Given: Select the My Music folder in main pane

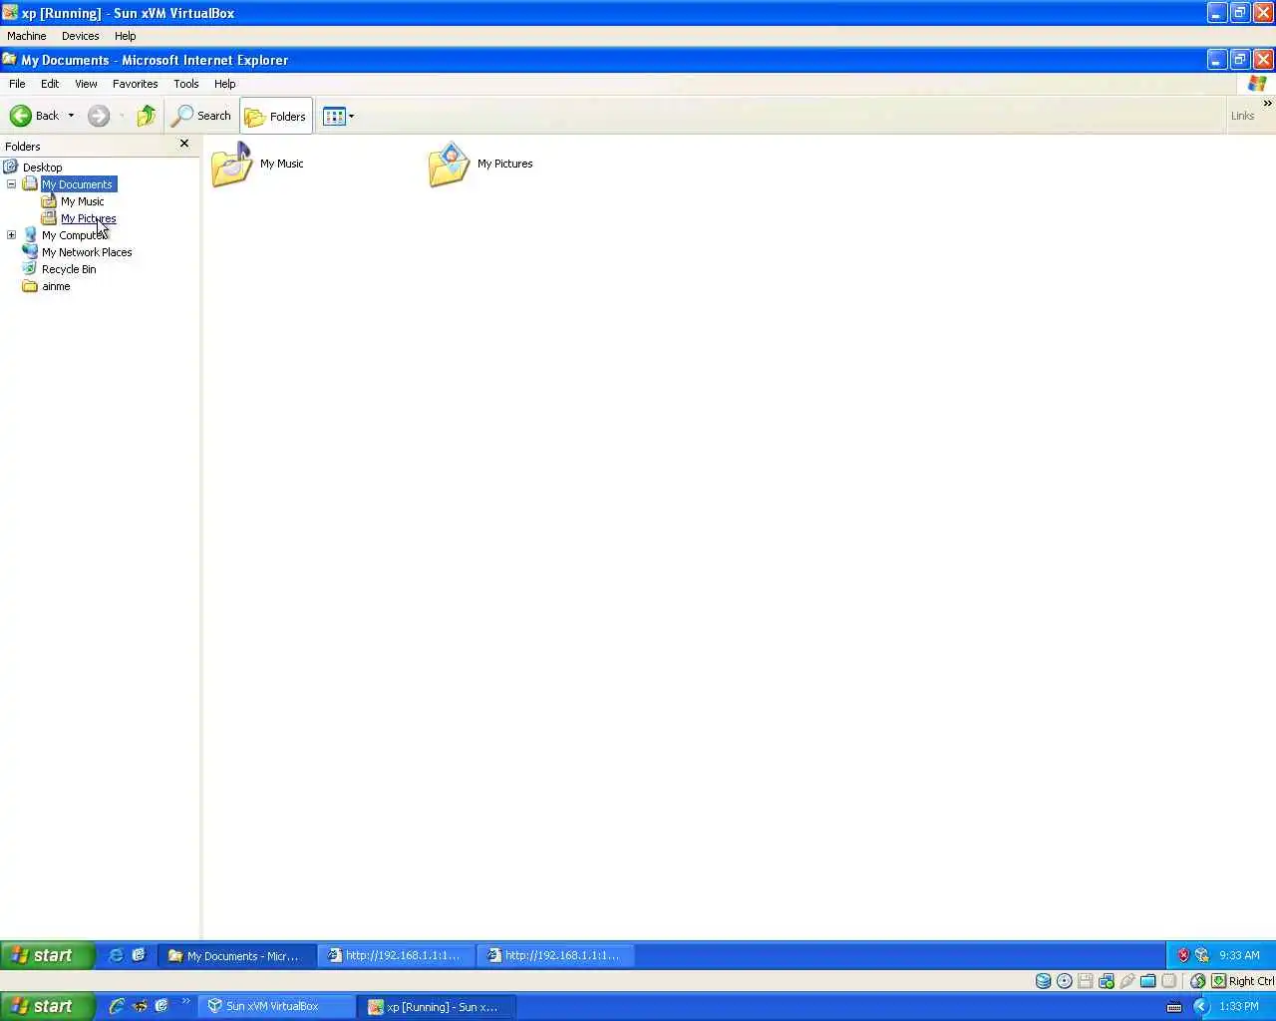Looking at the screenshot, I should point(257,165).
